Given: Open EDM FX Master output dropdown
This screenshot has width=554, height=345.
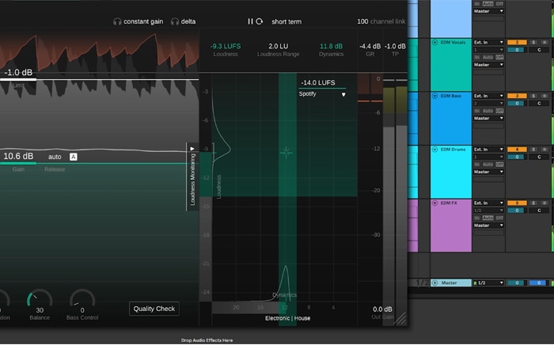Looking at the screenshot, I should 488,226.
